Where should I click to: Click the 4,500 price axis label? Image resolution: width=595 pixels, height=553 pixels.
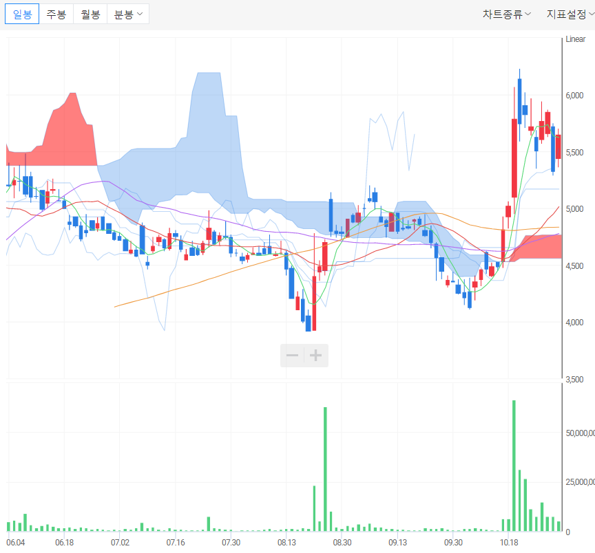click(574, 266)
